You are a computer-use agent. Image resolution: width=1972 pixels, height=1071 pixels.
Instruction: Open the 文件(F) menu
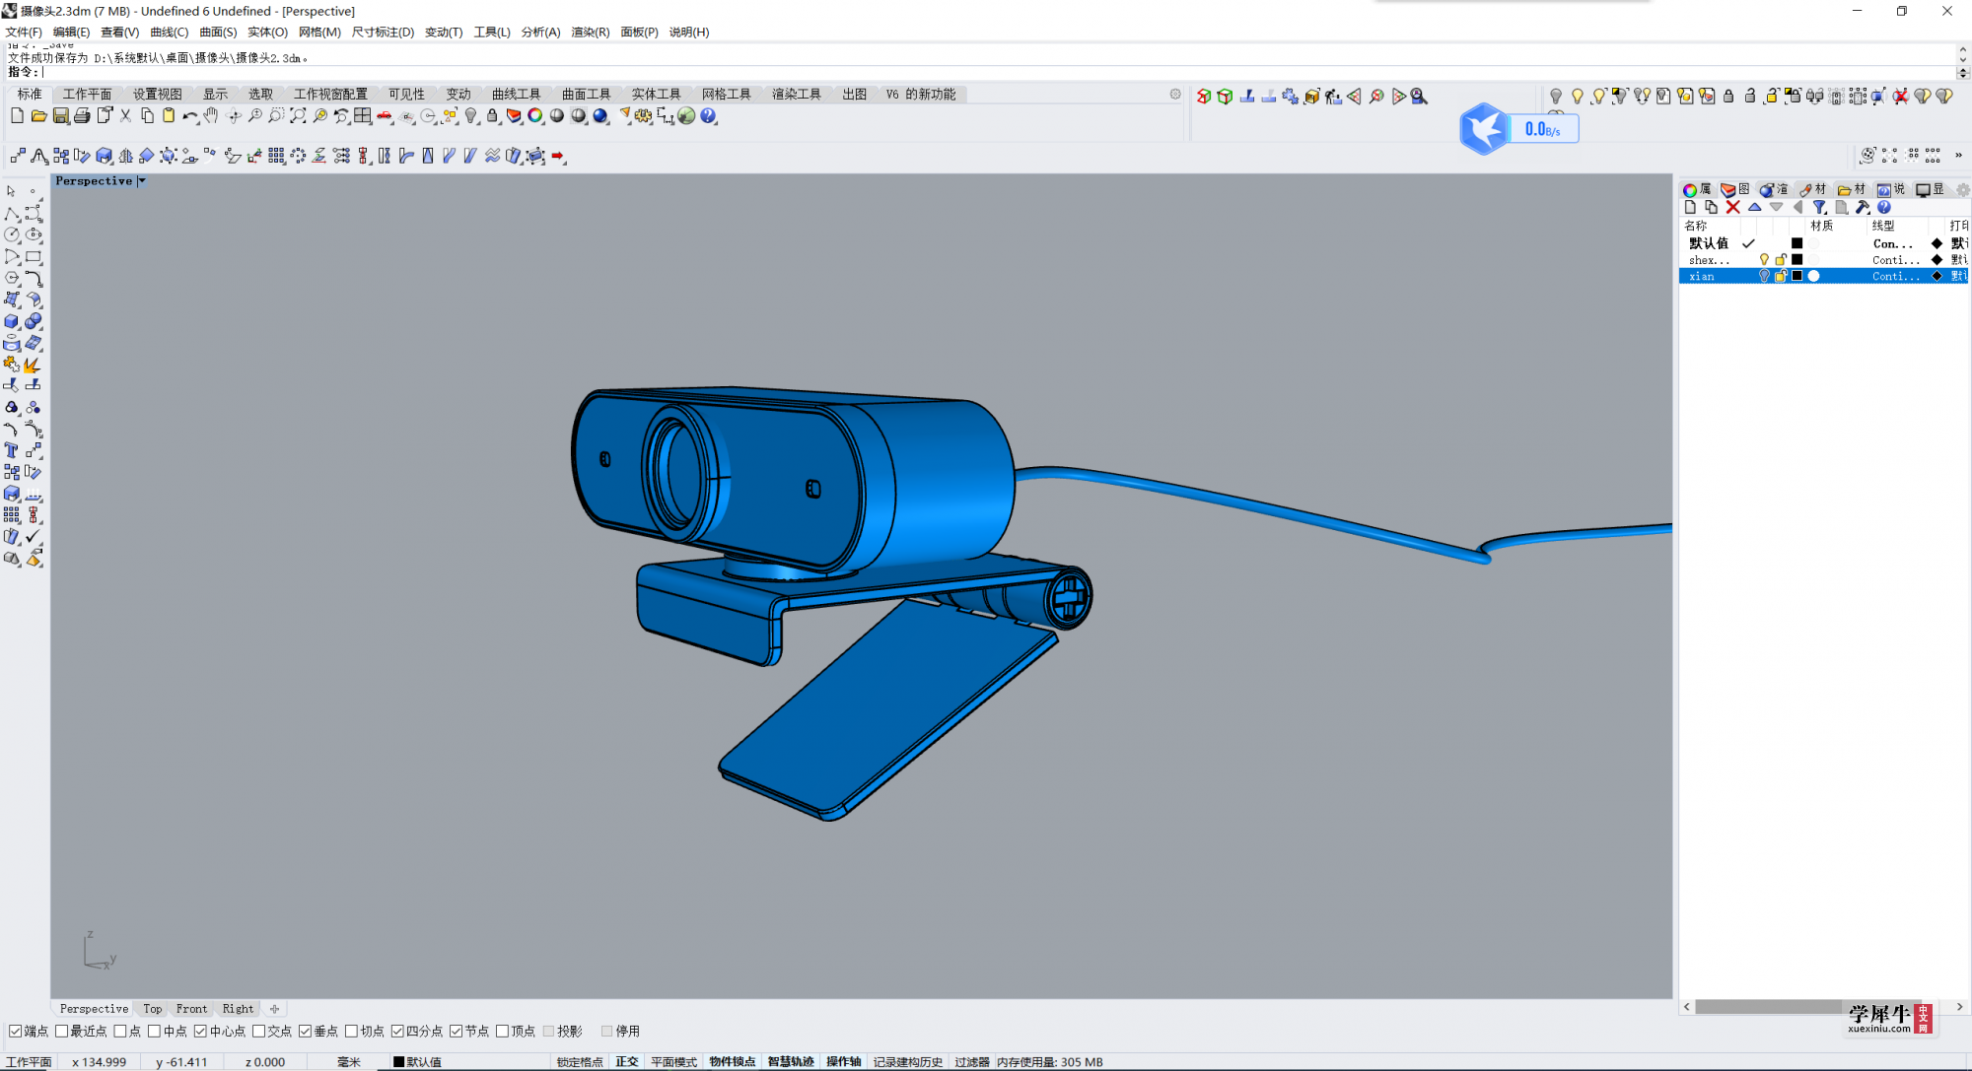tap(24, 32)
